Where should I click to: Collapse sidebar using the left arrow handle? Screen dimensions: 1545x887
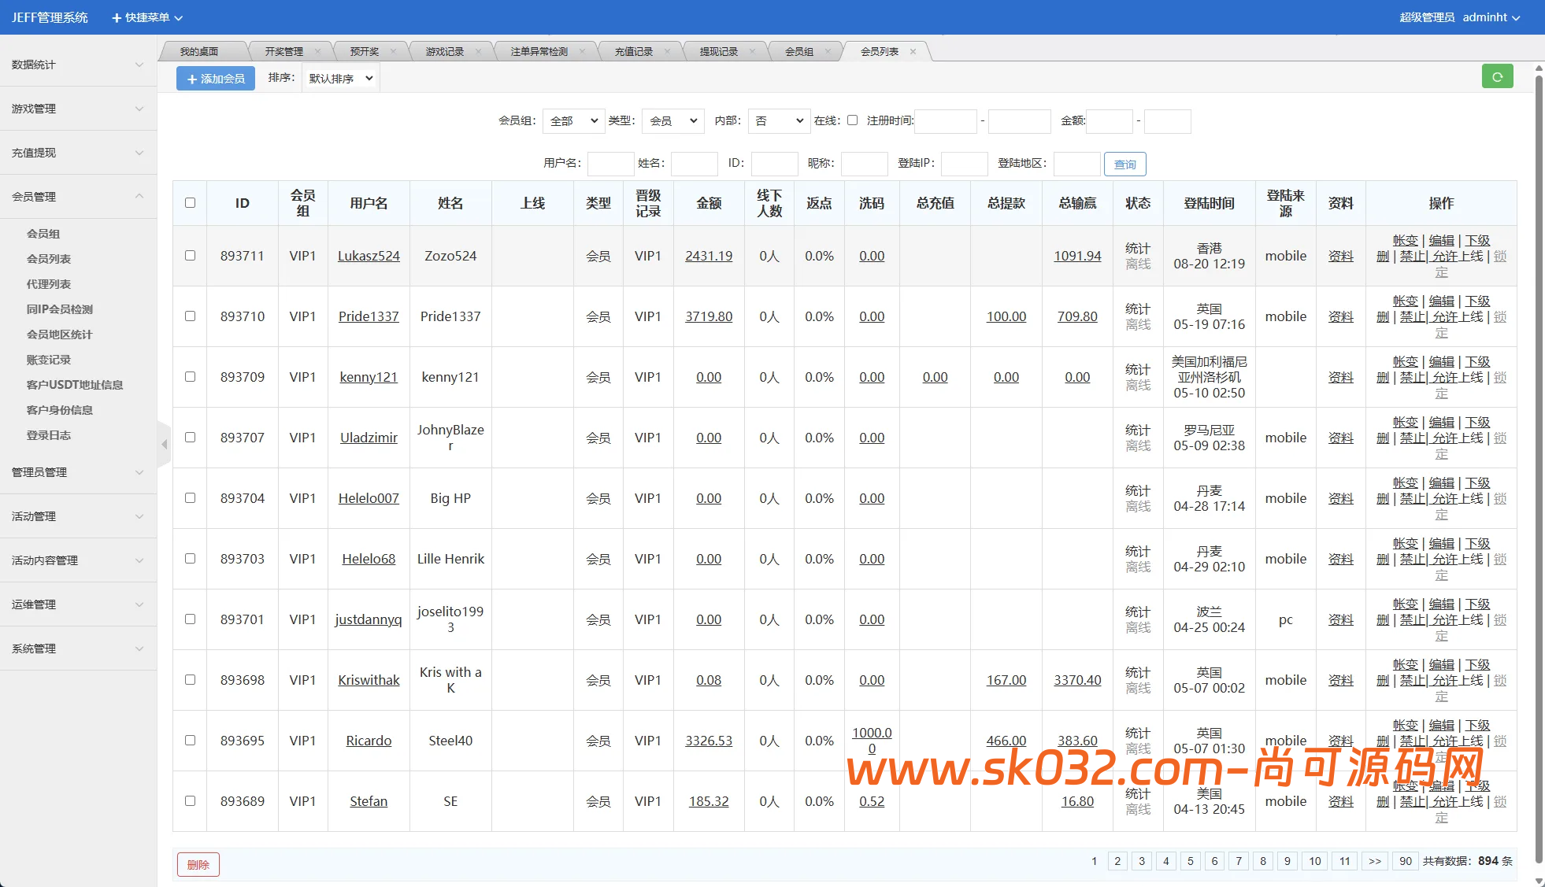(x=164, y=445)
